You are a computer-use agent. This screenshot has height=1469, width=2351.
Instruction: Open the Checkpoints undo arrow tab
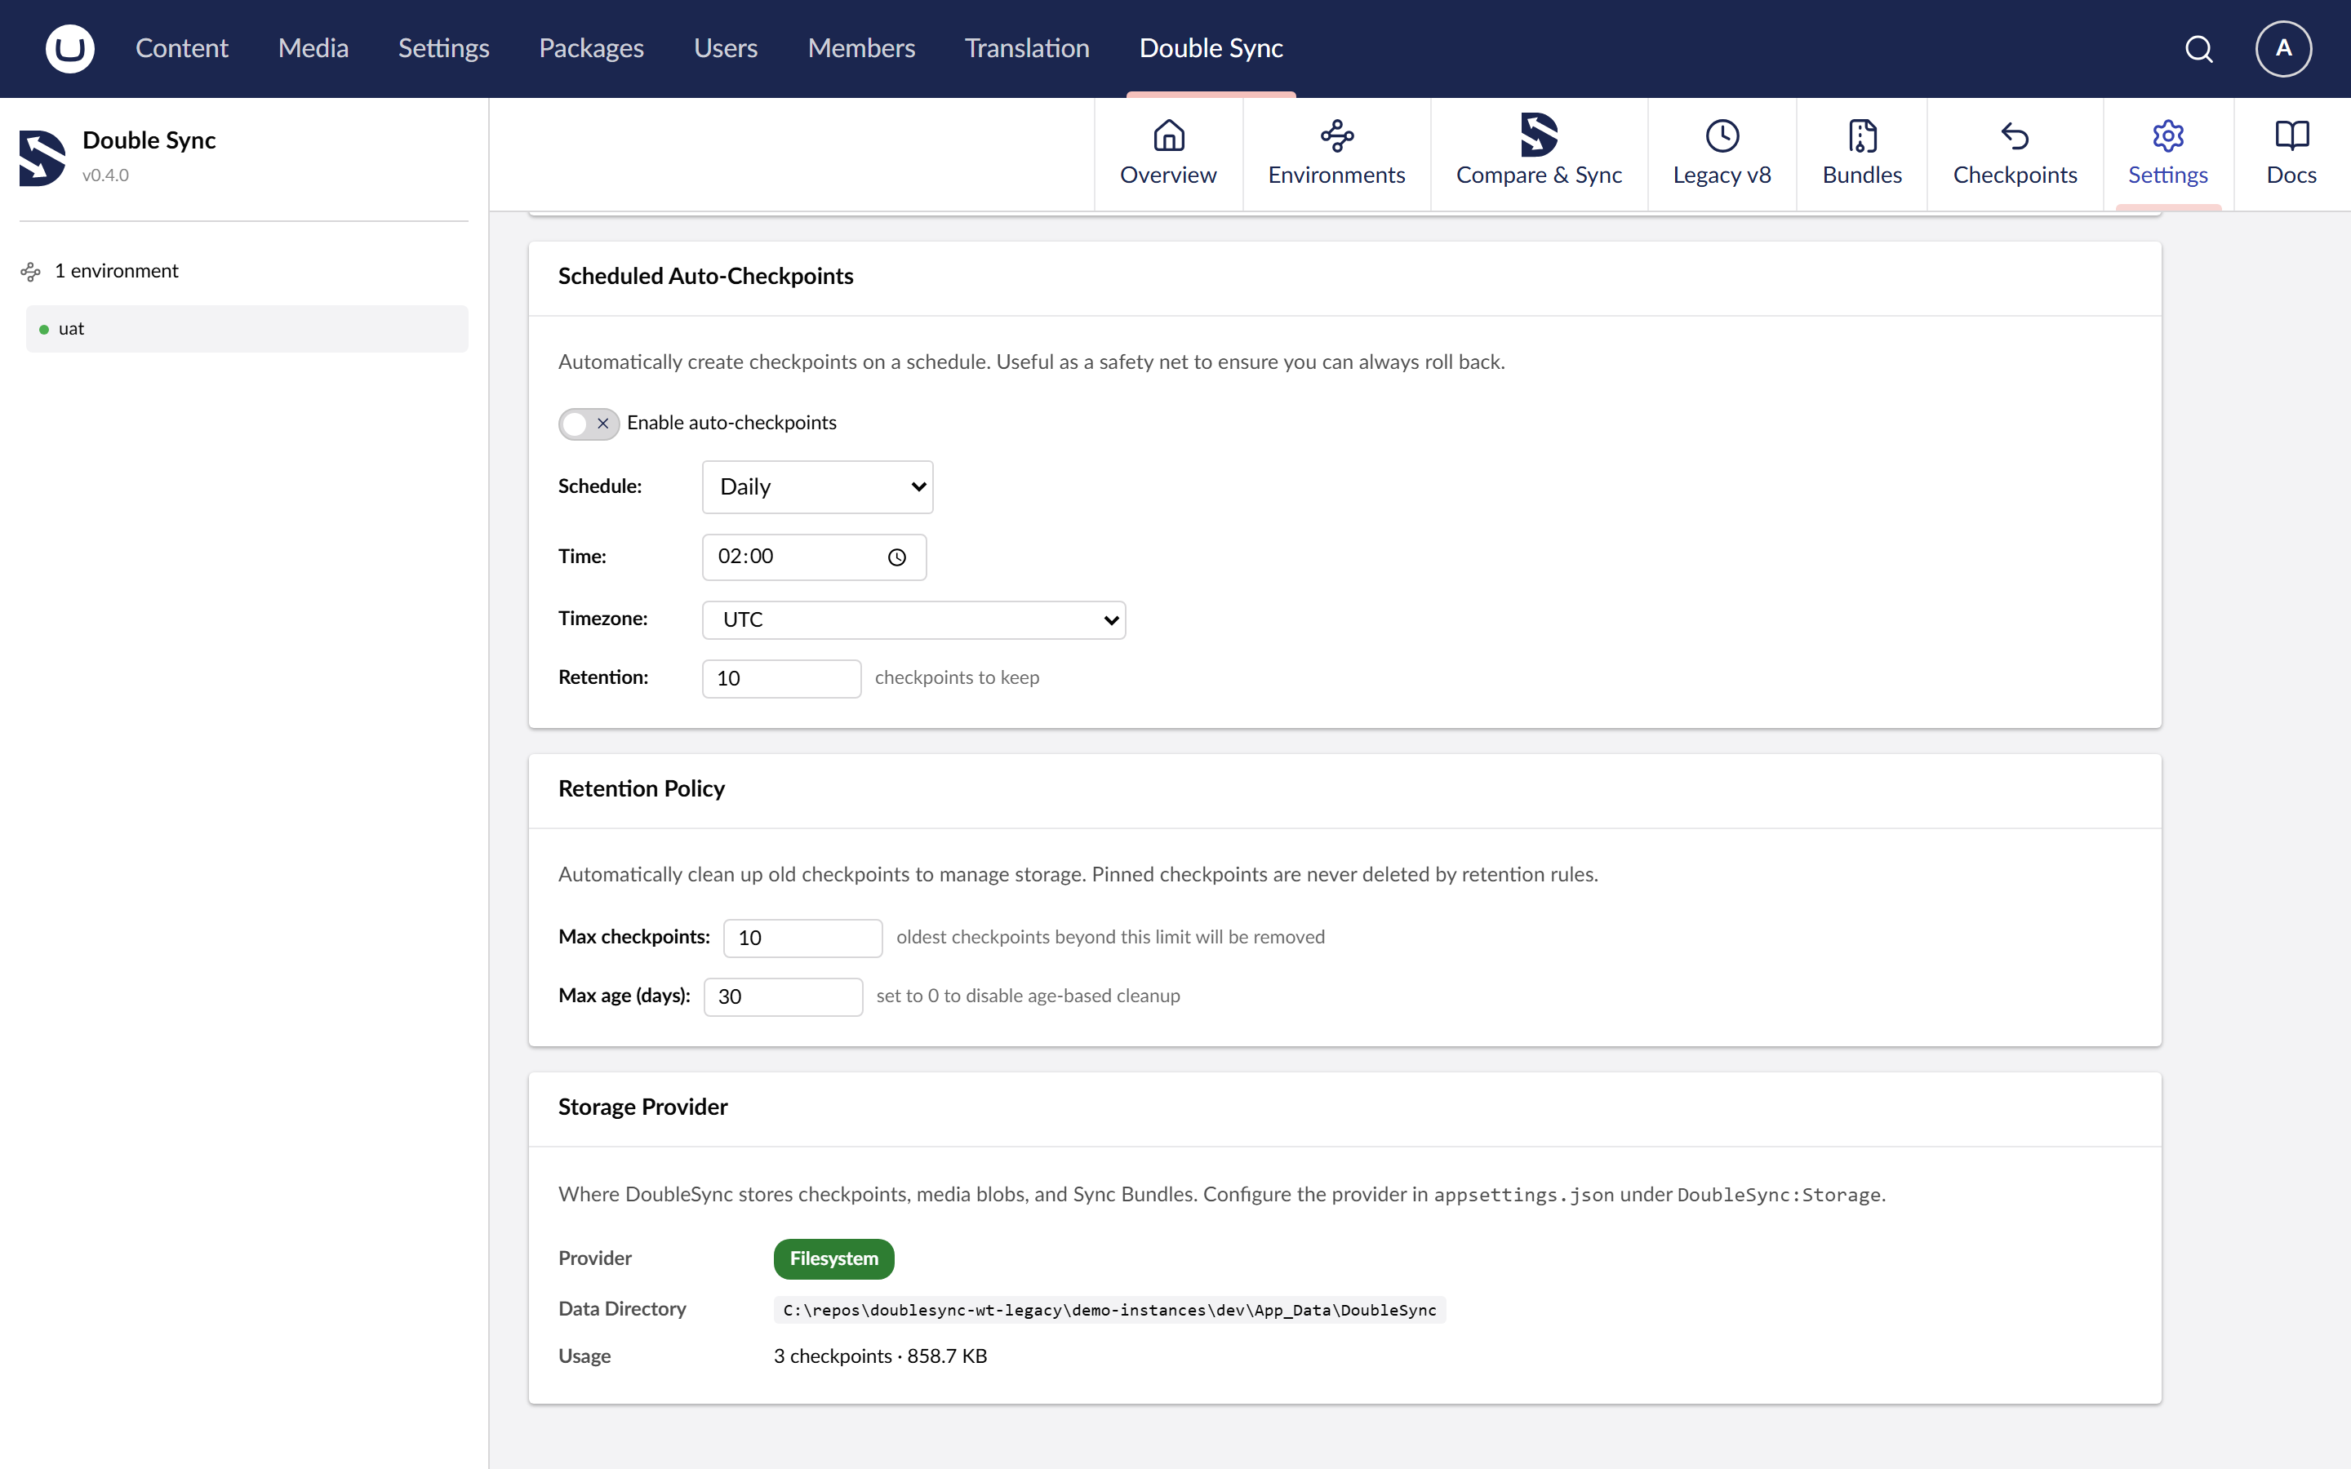(2015, 153)
